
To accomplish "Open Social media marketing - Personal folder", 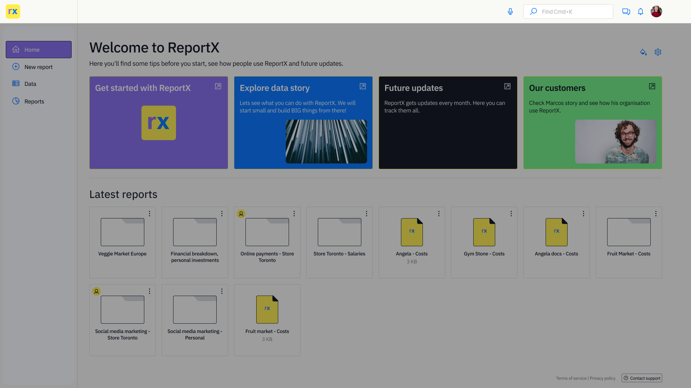I will 195,310.
